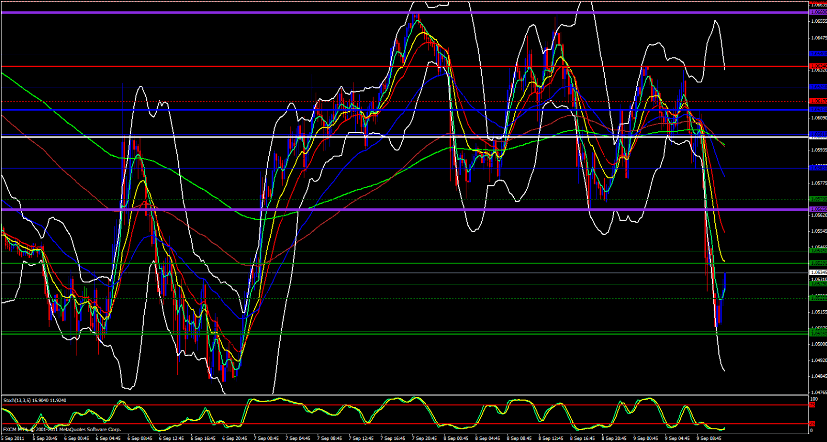Select the red 1.0634 horizontal line label

[x=818, y=66]
